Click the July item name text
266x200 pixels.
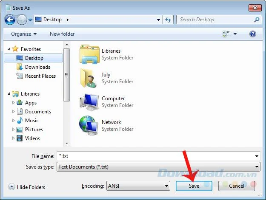click(x=106, y=75)
